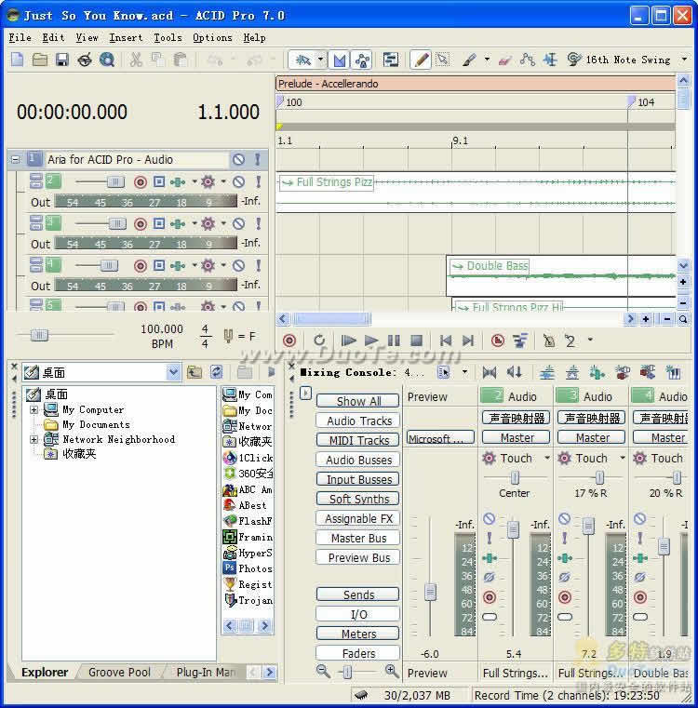Viewport: 698px width, 708px height.
Task: Select the Draw pencil tool
Action: click(x=421, y=60)
